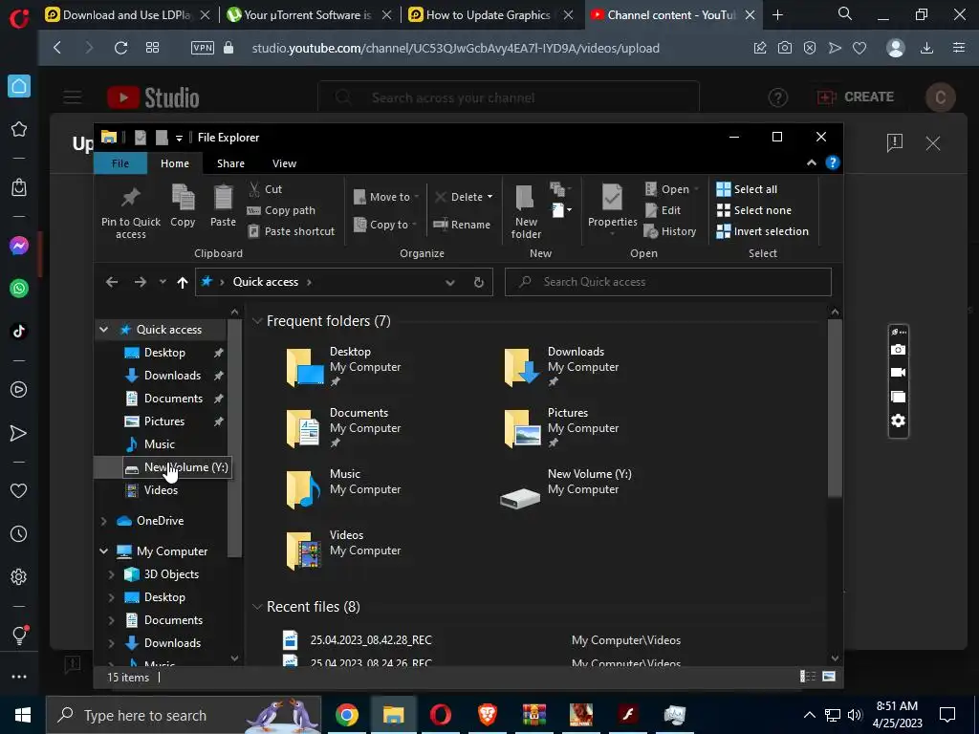Click Invert selection in ribbon
This screenshot has width=979, height=734.
tap(762, 231)
